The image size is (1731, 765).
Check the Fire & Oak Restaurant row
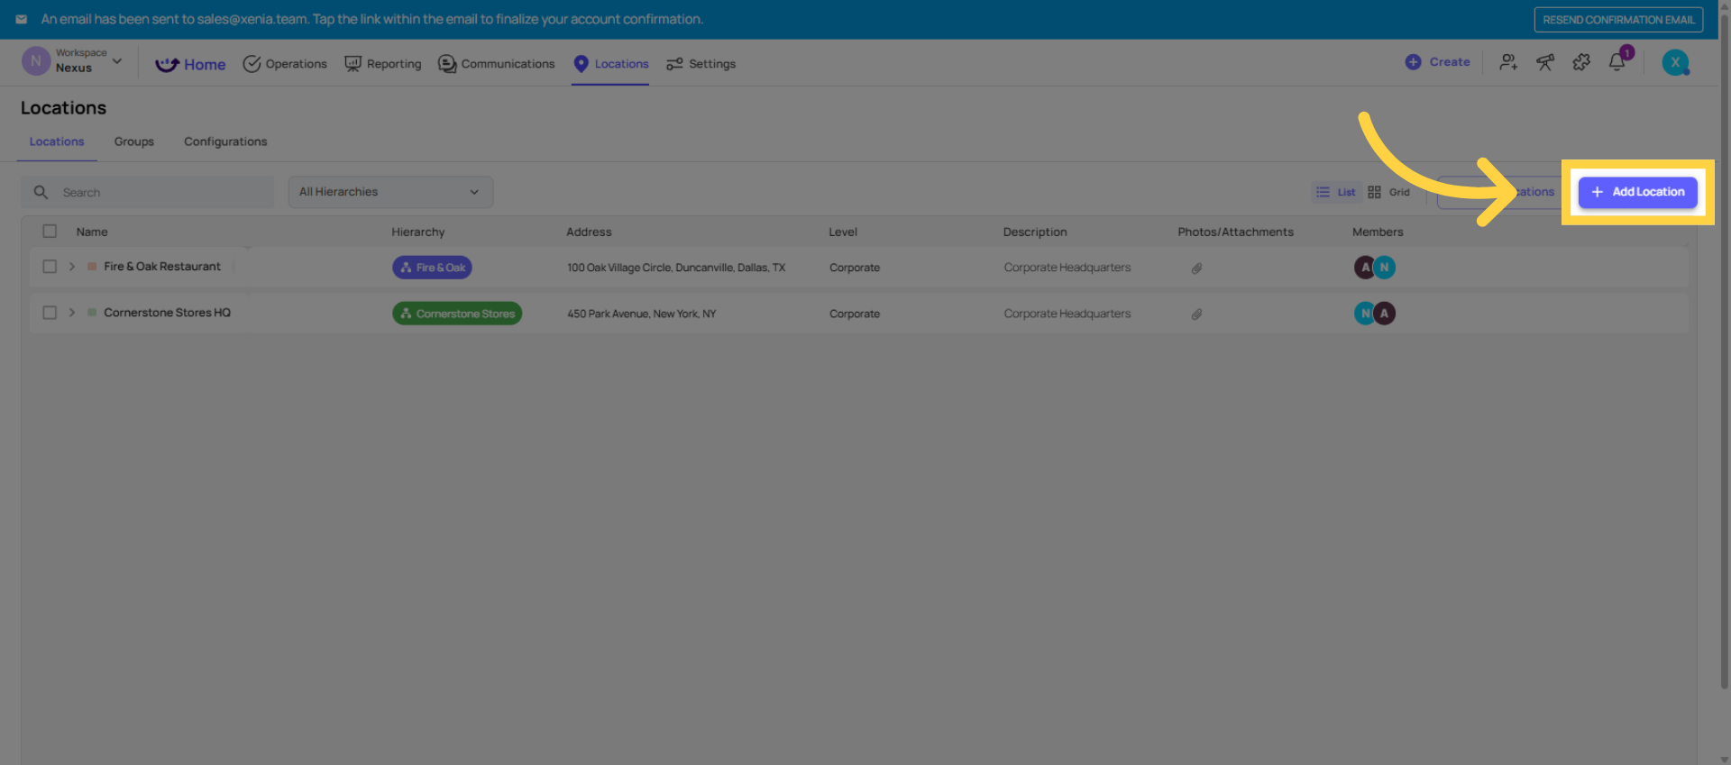pos(50,267)
